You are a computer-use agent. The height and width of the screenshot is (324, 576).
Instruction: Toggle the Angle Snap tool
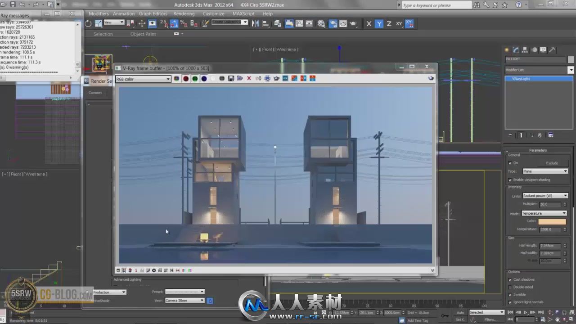(x=174, y=23)
